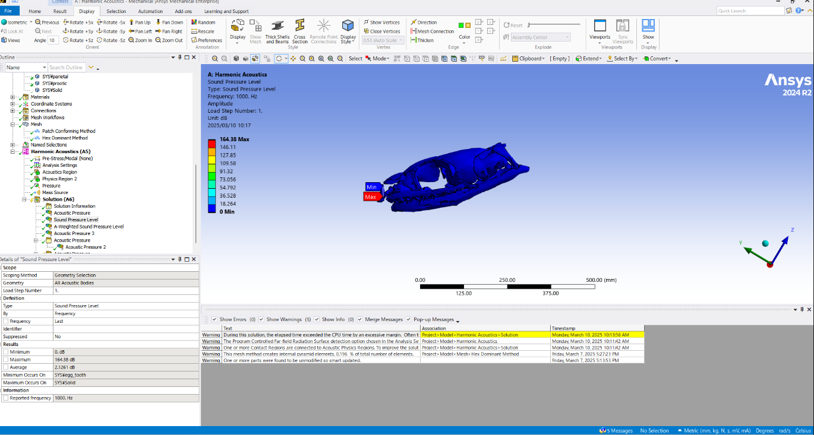Open the Viewports dropdown

[x=600, y=42]
